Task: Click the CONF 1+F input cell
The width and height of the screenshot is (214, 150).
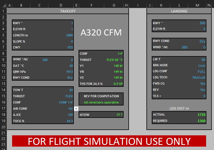Action: [66, 102]
